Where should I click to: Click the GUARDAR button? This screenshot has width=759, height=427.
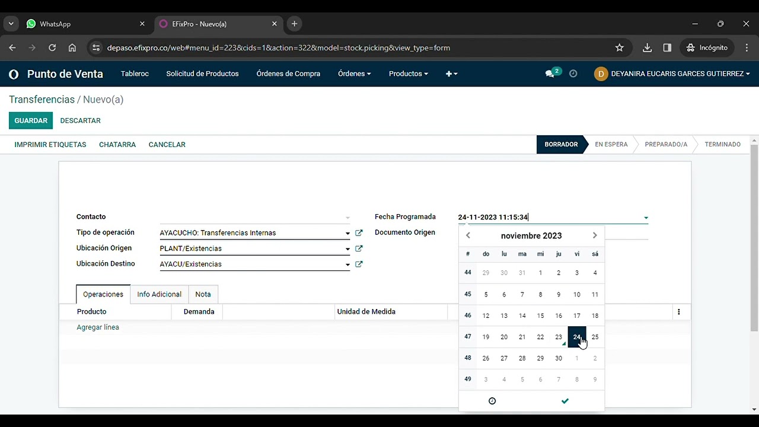pyautogui.click(x=31, y=120)
